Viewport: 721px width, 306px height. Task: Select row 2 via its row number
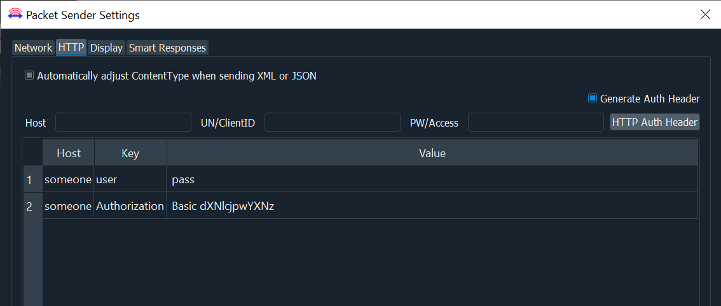coord(29,206)
